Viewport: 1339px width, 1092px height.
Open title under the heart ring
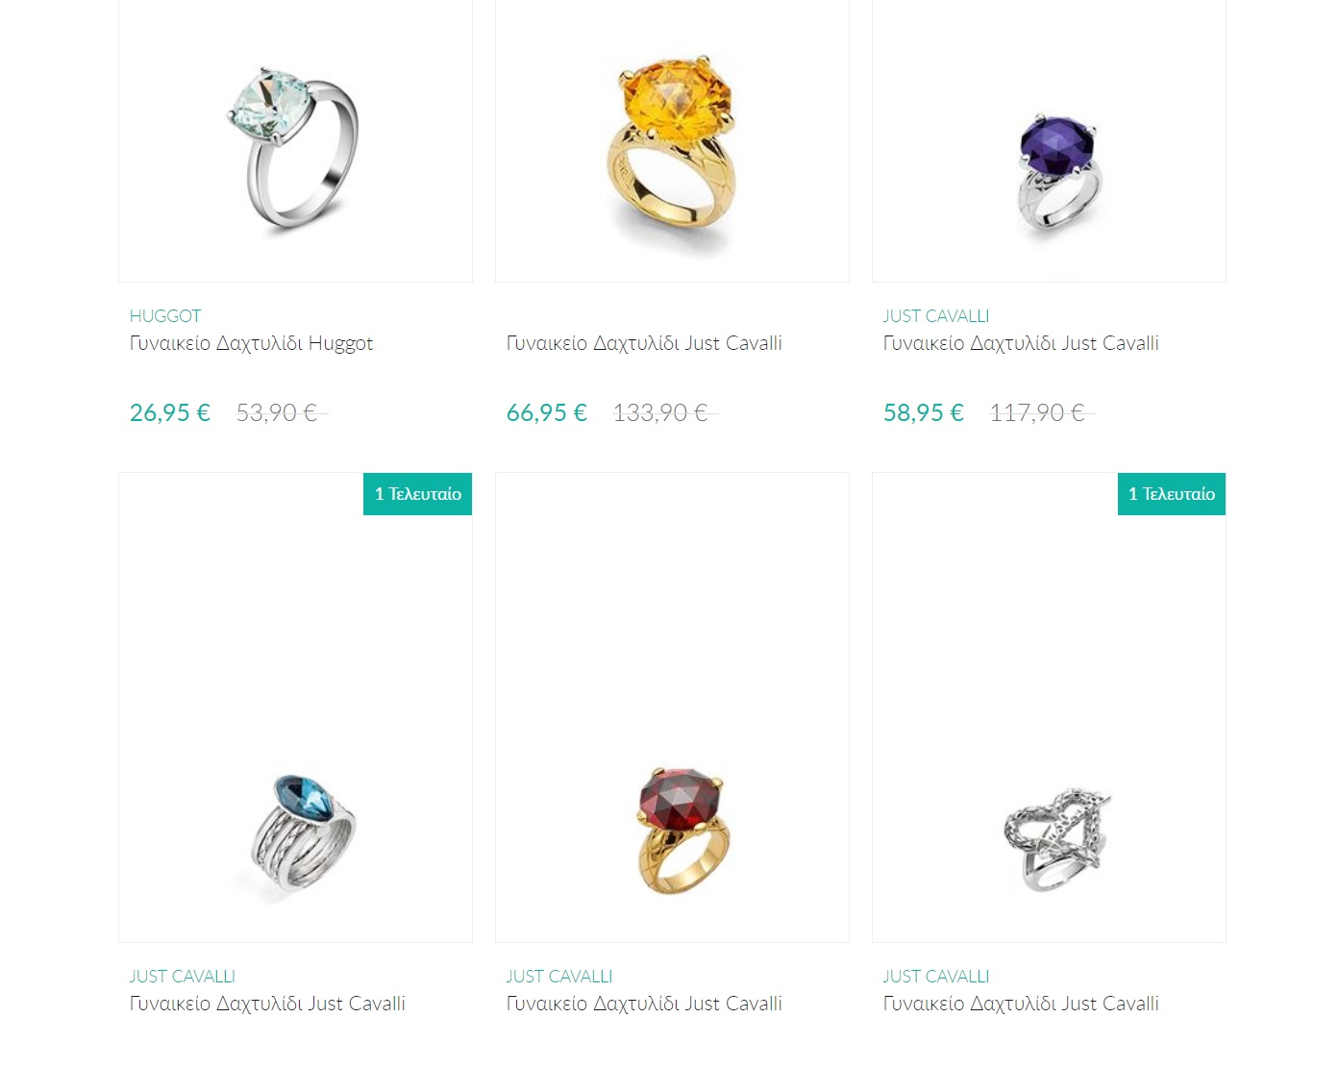[x=1021, y=1005]
